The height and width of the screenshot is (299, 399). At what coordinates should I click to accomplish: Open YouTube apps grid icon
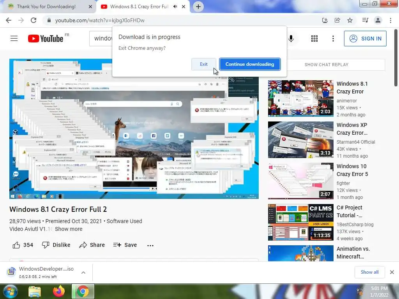point(314,39)
